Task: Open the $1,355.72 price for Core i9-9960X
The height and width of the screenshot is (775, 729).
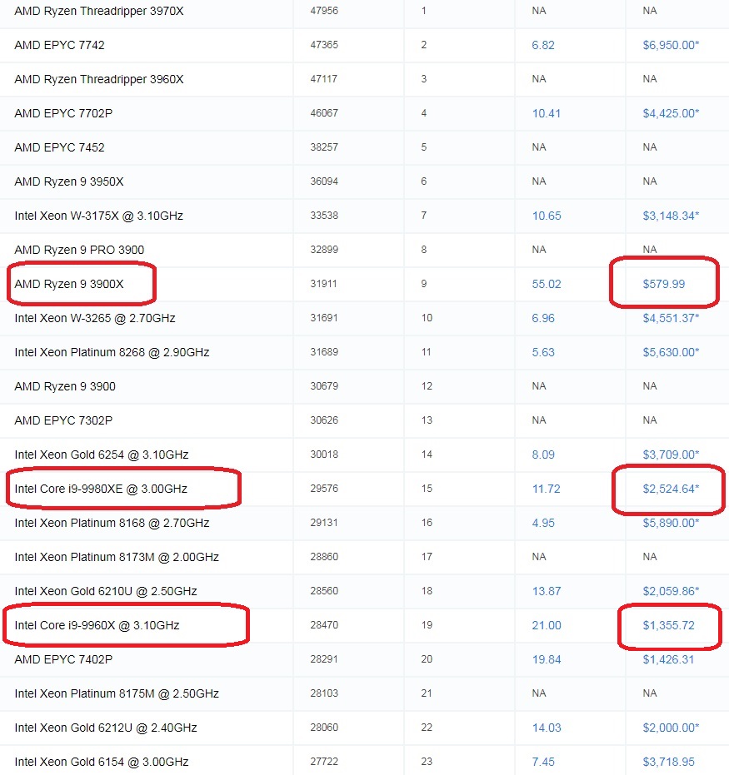Action: tap(669, 624)
